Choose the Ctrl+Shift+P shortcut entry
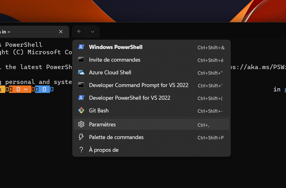The height and width of the screenshot is (188, 286). pyautogui.click(x=210, y=138)
